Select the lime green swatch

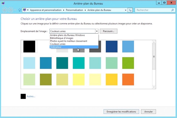128,63
